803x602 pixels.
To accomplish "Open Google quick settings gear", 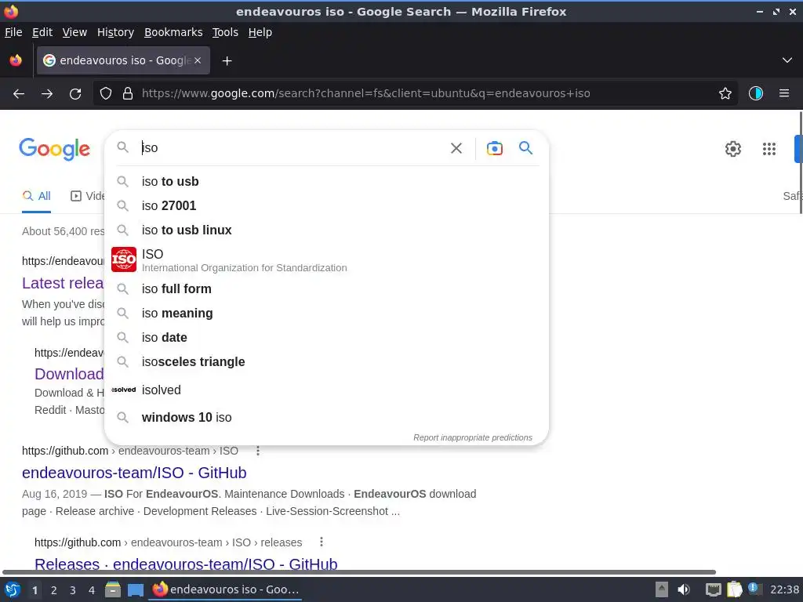I will [733, 149].
